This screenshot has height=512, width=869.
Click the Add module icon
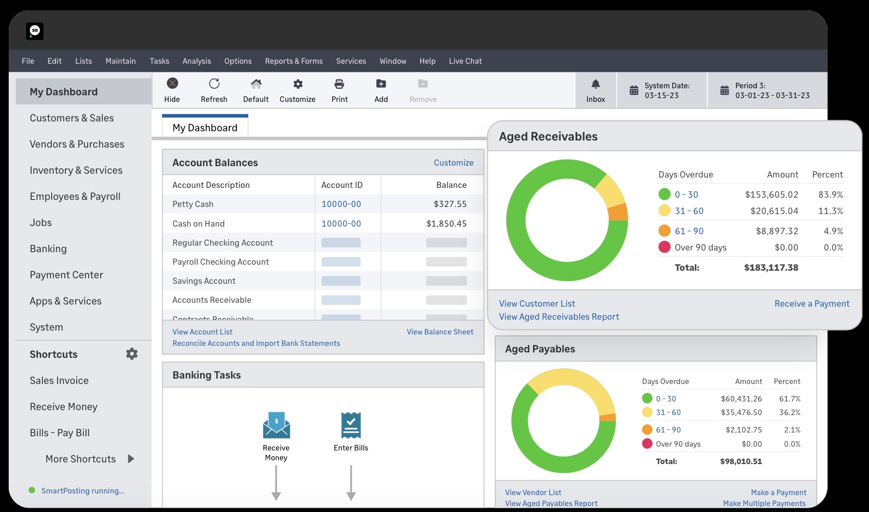[381, 83]
